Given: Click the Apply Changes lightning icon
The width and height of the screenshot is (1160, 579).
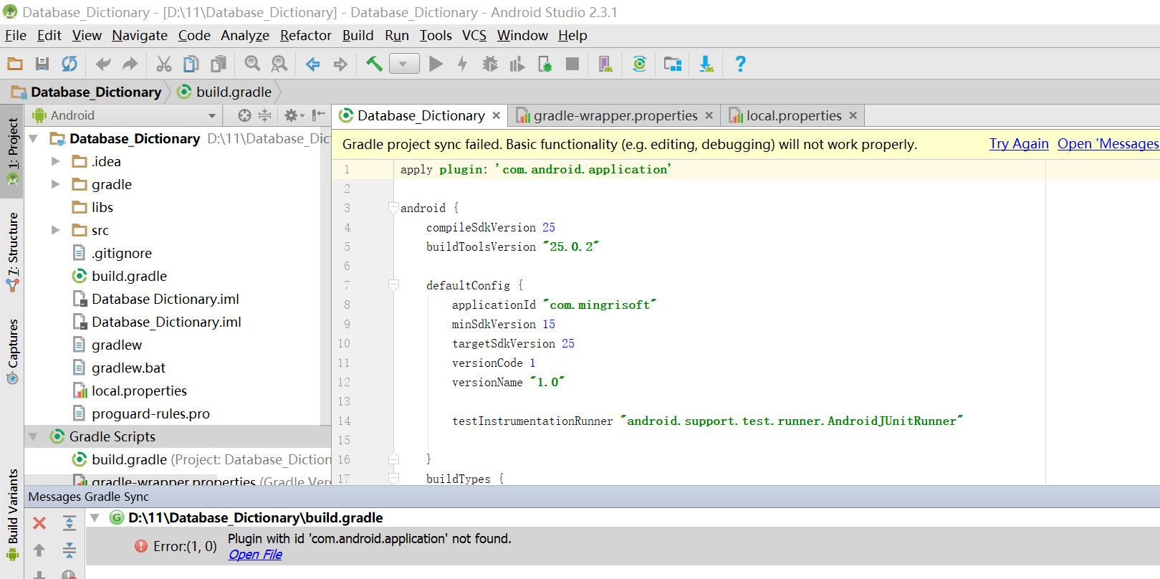Looking at the screenshot, I should [x=463, y=64].
